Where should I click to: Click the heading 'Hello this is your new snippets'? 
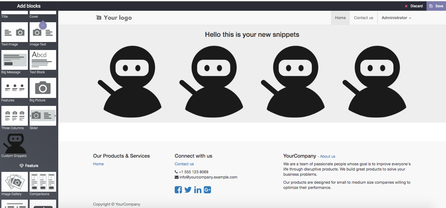point(252,34)
